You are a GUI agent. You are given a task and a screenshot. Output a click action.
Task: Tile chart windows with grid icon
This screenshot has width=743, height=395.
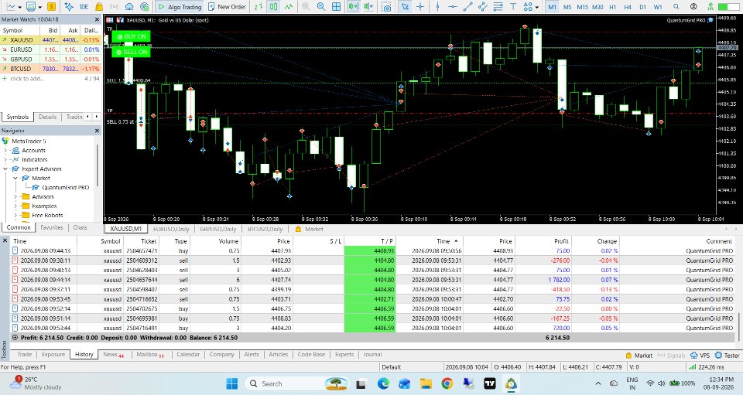point(336,7)
